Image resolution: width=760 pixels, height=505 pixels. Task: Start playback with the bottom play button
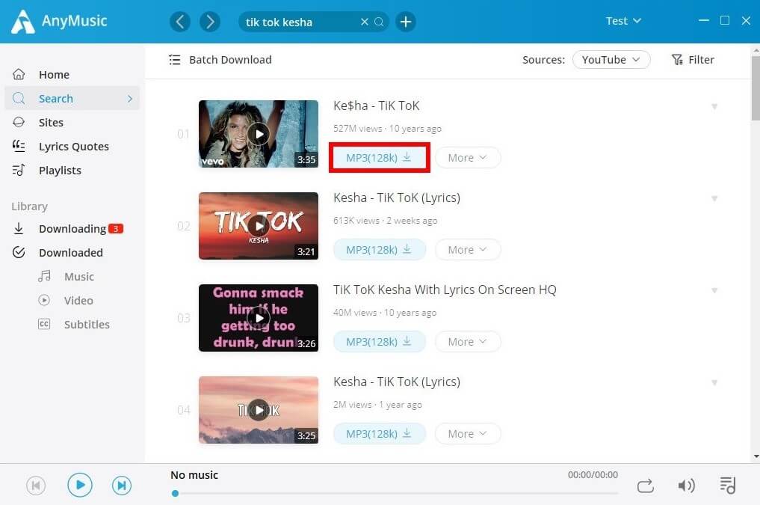coord(80,485)
